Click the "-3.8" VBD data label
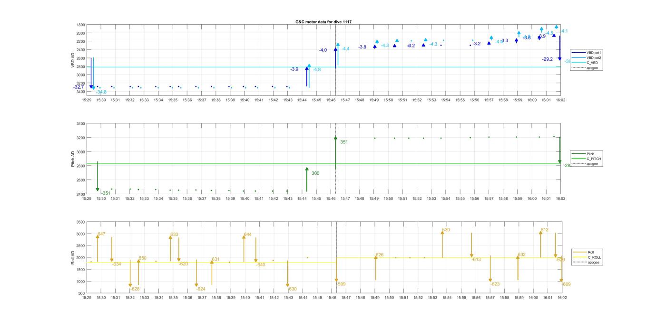The image size is (666, 329). [x=362, y=47]
